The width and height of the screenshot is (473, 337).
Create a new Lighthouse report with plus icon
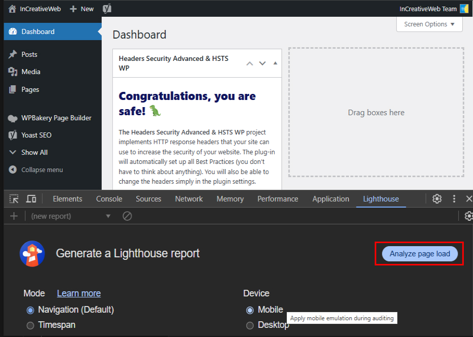coord(14,216)
